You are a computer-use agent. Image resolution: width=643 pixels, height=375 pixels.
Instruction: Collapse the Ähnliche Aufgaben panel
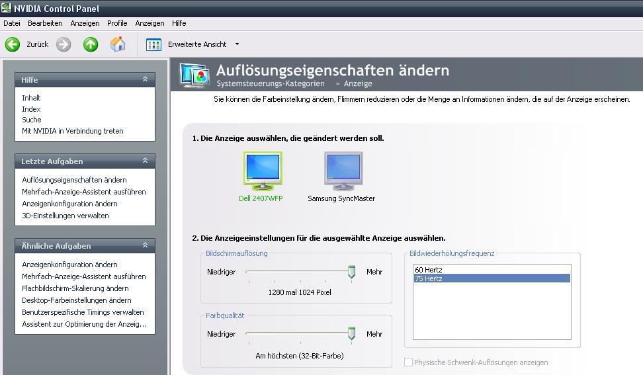coord(145,245)
